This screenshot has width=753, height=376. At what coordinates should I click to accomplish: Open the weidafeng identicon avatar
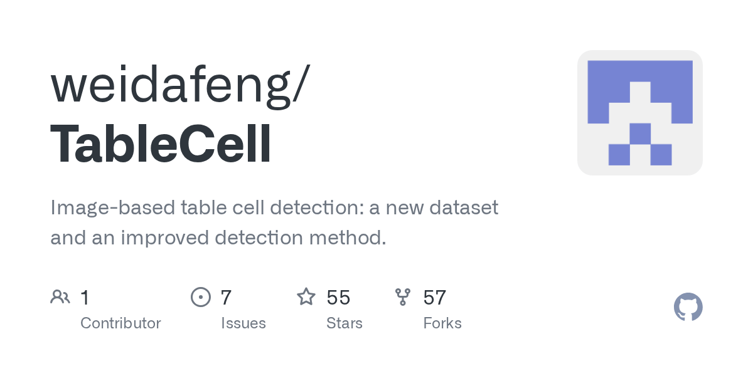coord(639,113)
